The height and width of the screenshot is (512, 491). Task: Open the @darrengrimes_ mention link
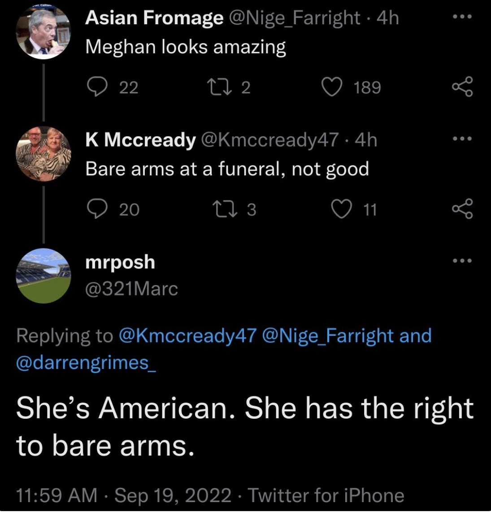tap(86, 363)
